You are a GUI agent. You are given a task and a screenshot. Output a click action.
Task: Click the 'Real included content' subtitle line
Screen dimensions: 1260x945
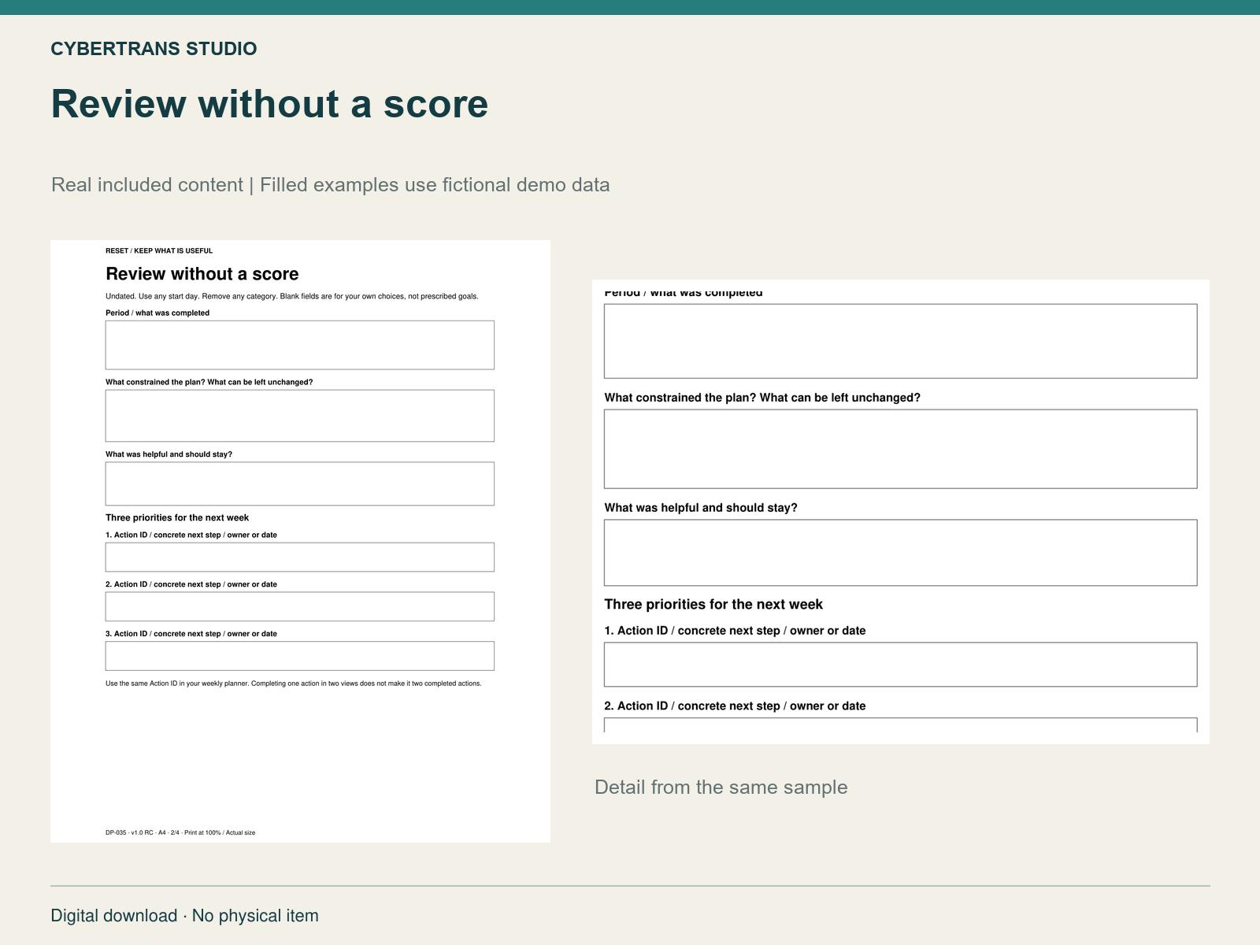pyautogui.click(x=330, y=185)
